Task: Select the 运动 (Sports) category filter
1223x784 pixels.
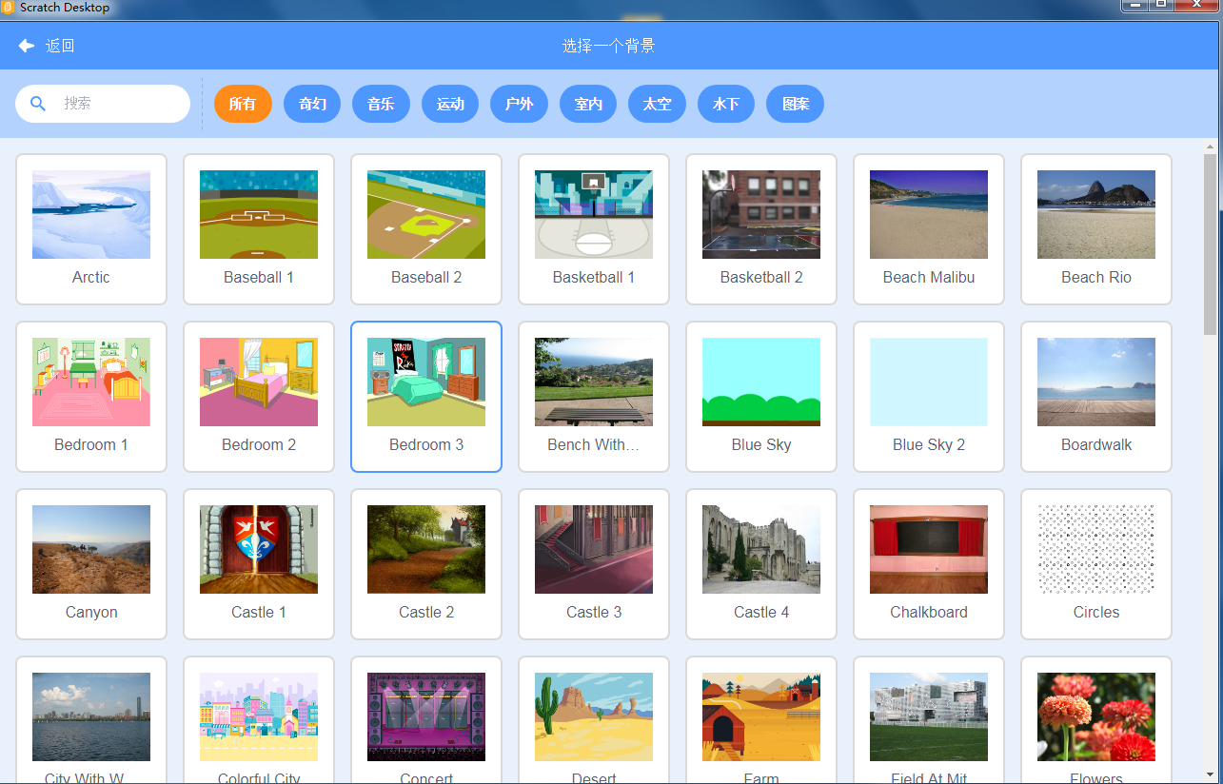Action: click(x=449, y=104)
